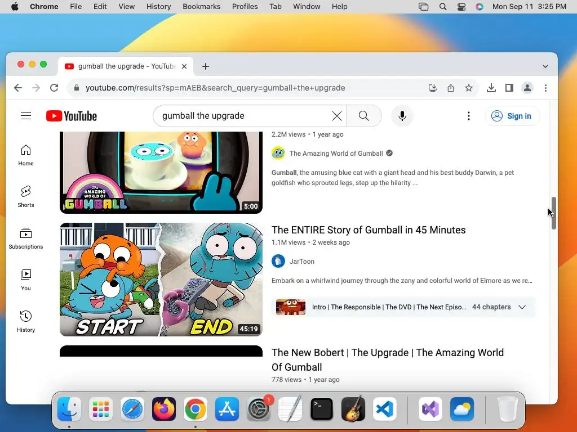Open The Amazing World of Gumball channel
The image size is (577, 432).
point(336,154)
